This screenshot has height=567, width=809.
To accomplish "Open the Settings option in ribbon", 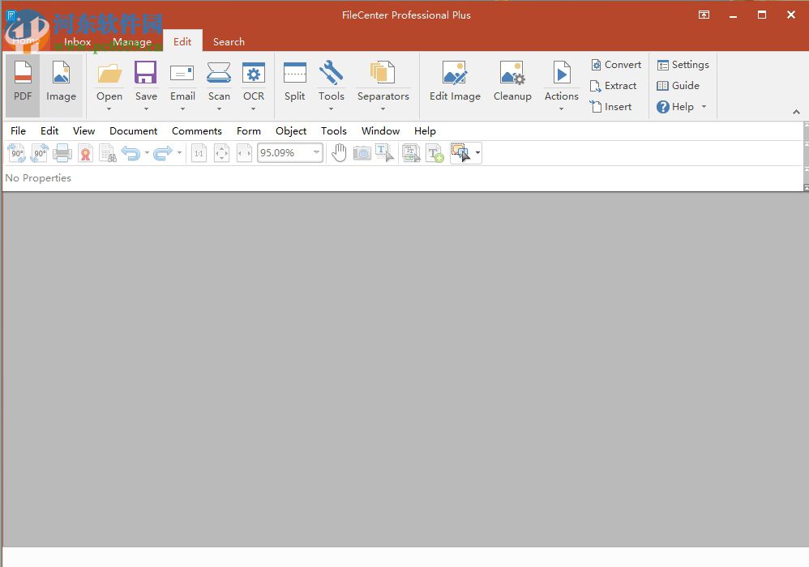I will (683, 65).
